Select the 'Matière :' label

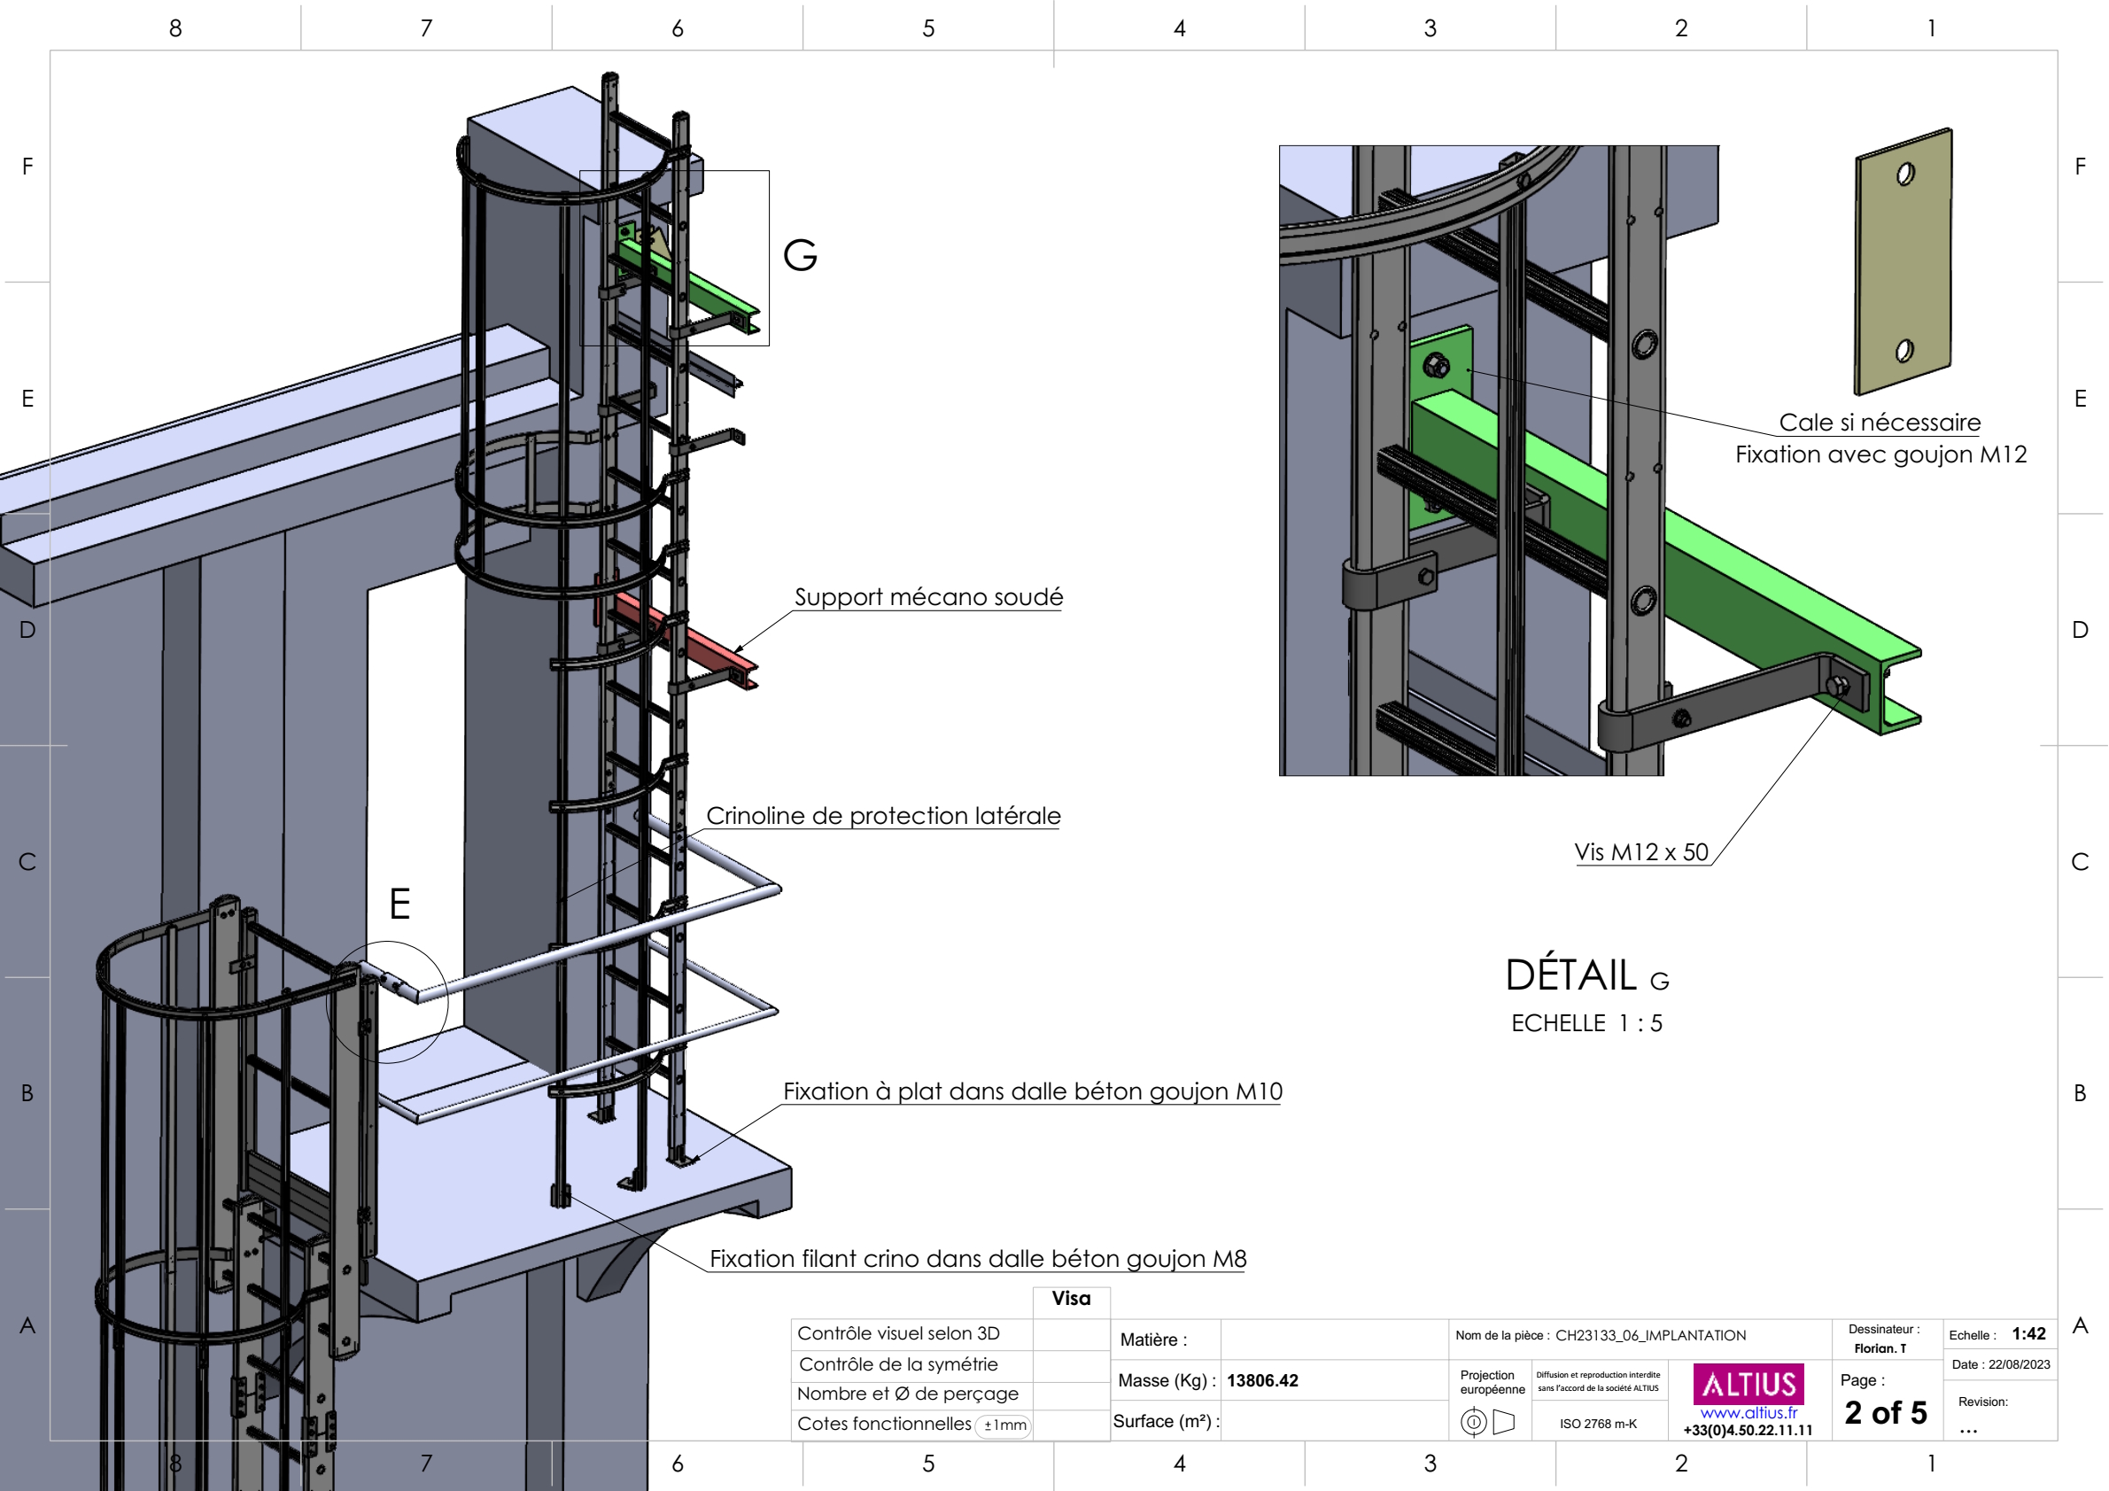pyautogui.click(x=1153, y=1340)
